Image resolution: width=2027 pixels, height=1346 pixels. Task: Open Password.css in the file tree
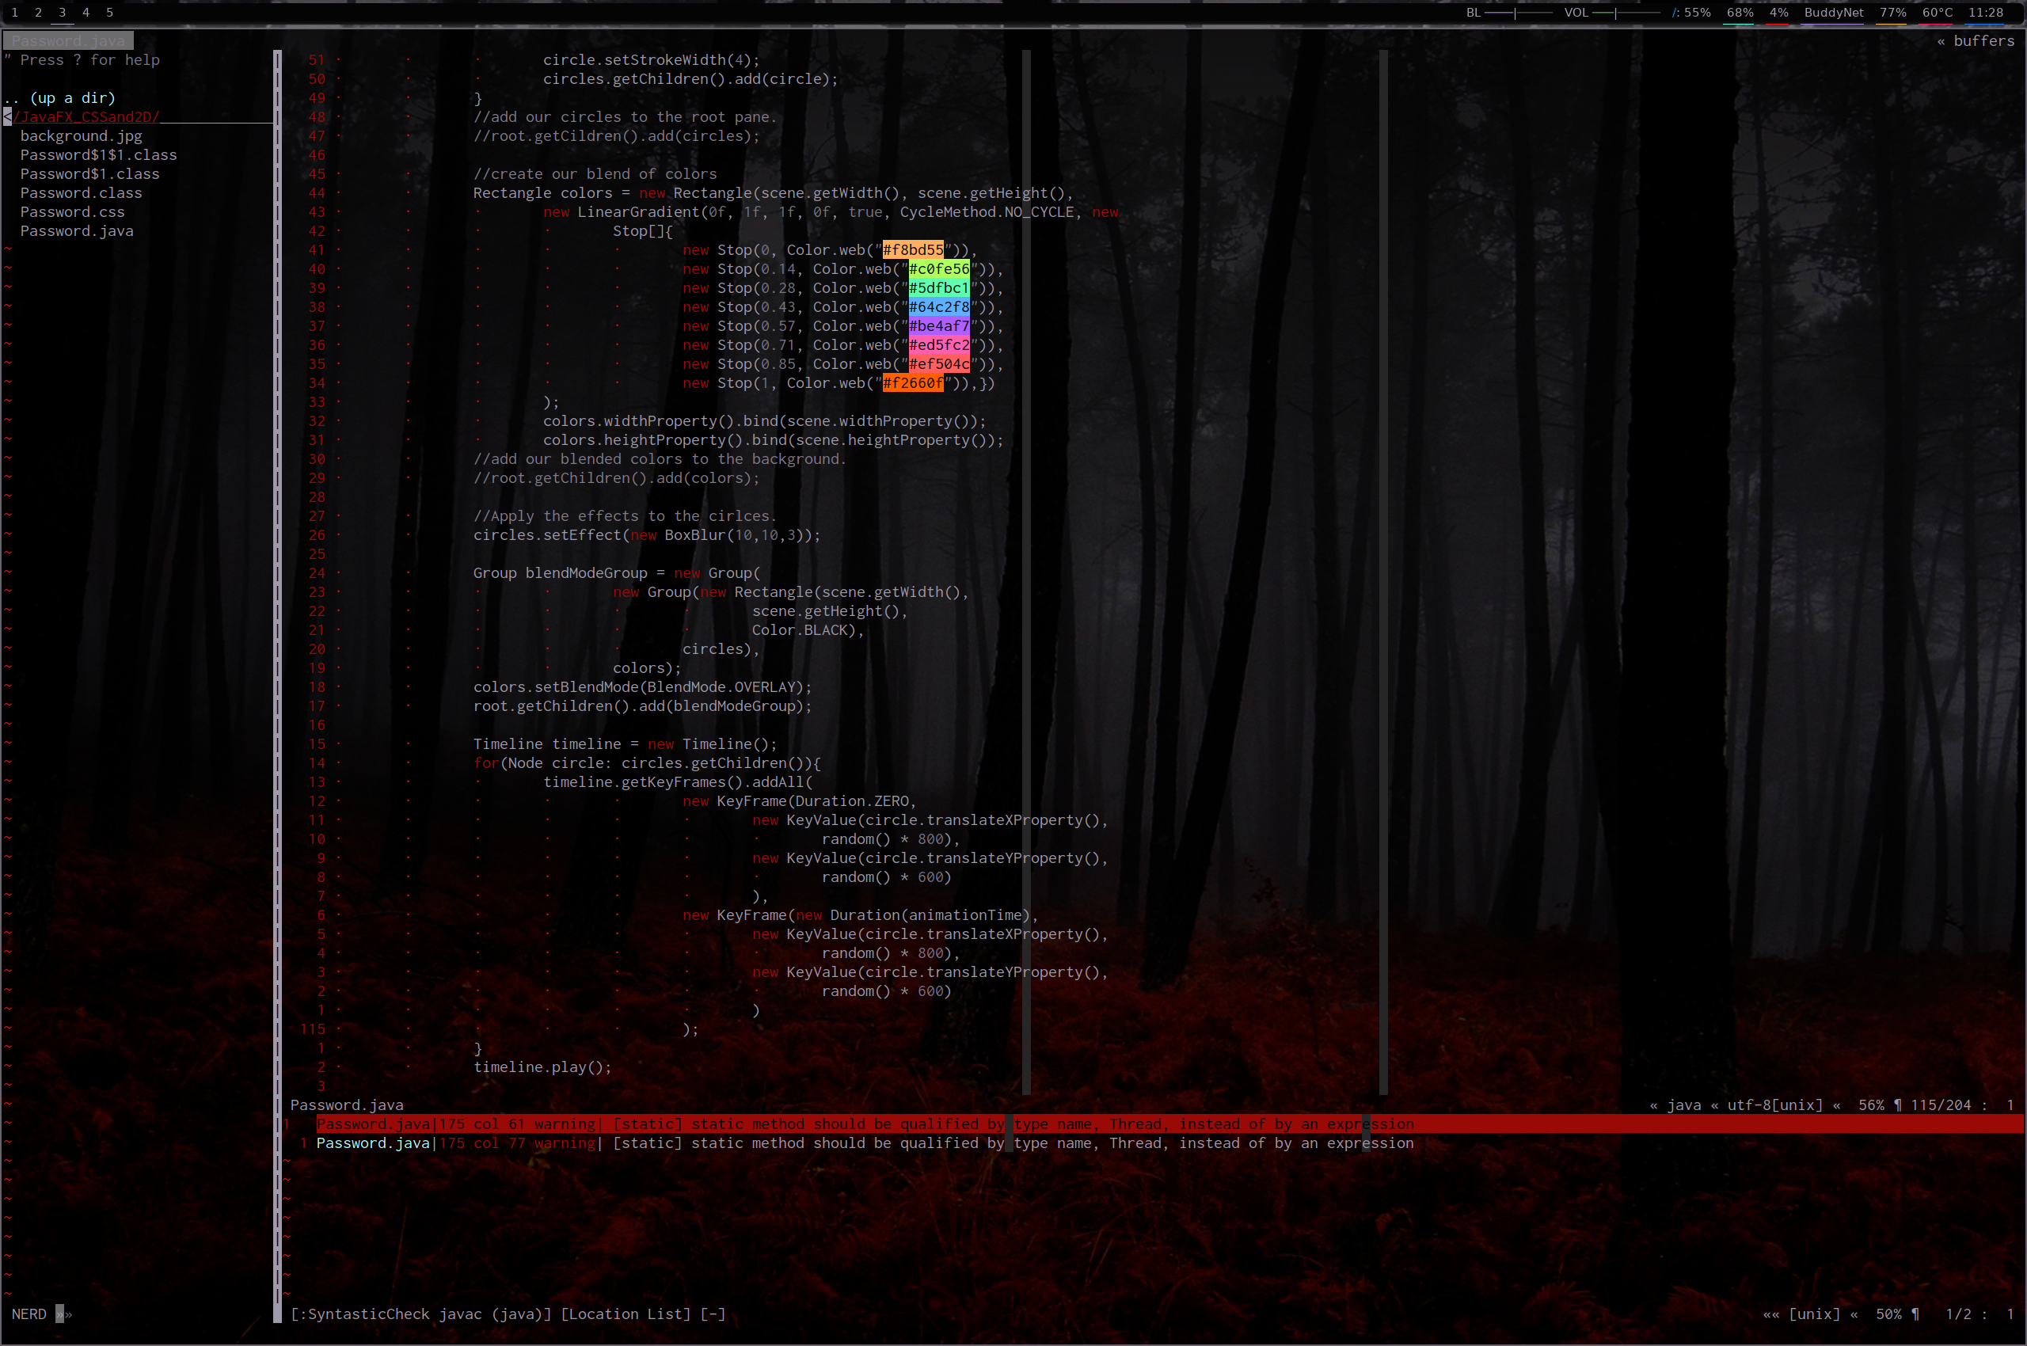click(72, 212)
